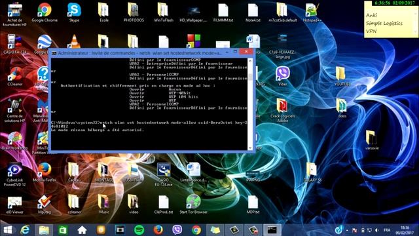Open the m7cot5sb.default folder
The image size is (419, 236).
[x=283, y=12]
